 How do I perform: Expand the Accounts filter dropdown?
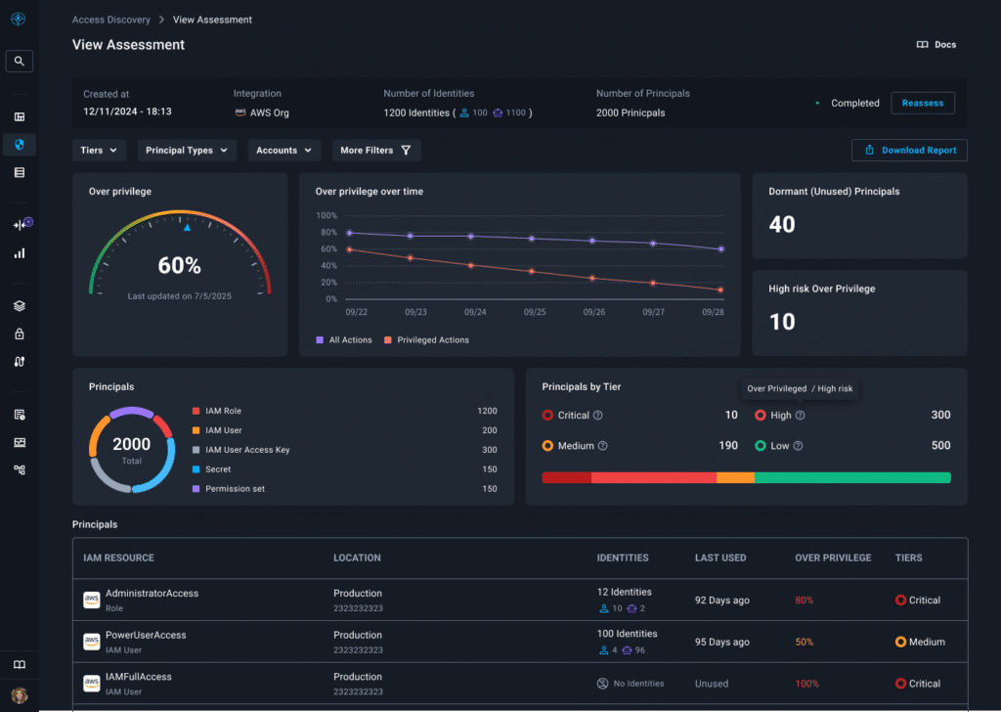click(x=283, y=151)
